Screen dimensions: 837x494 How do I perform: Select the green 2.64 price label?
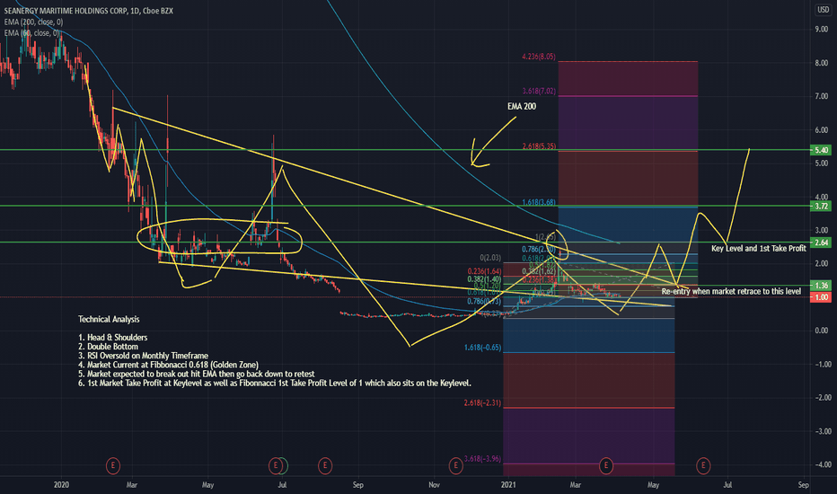821,243
